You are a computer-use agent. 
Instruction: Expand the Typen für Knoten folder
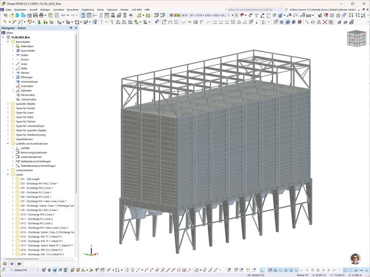(8, 108)
